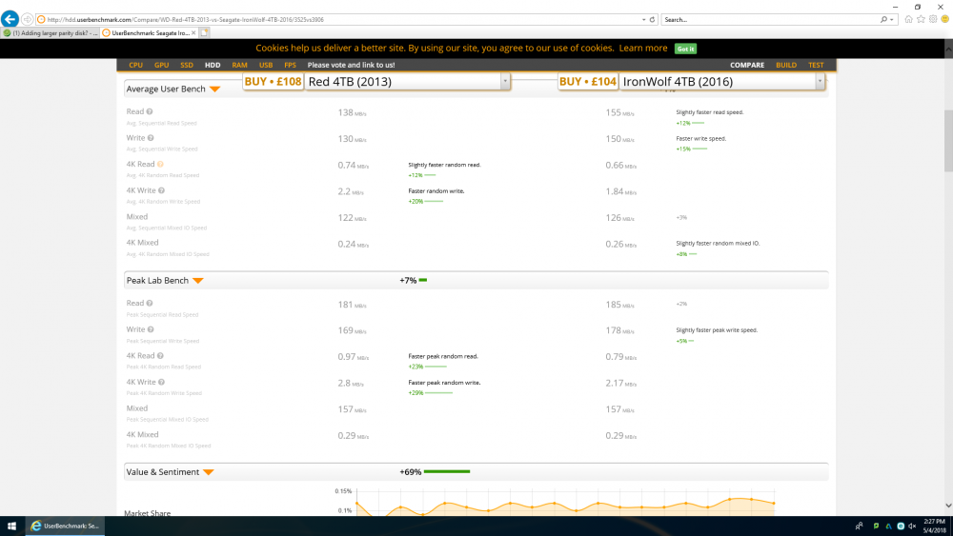Click the page vertical scrollbar thumb
This screenshot has height=536, width=953.
coord(949,141)
